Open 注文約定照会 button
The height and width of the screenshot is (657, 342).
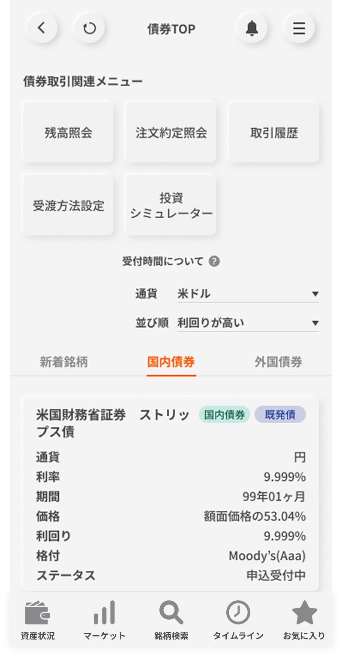click(x=171, y=133)
